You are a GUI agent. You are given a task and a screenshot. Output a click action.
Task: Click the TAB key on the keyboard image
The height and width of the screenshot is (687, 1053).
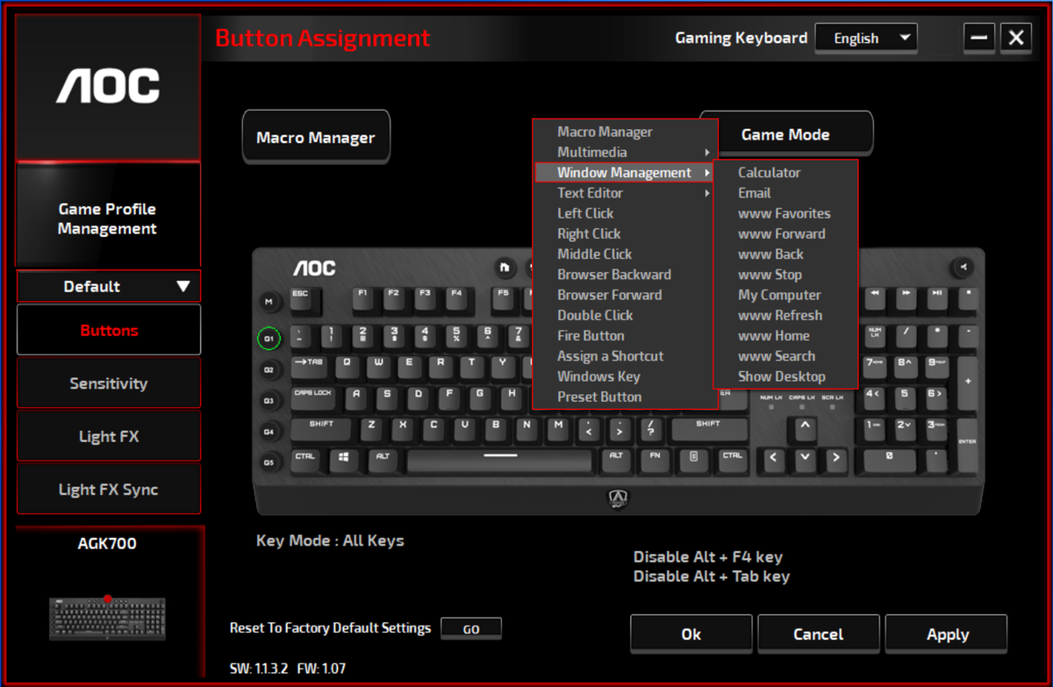coord(309,366)
